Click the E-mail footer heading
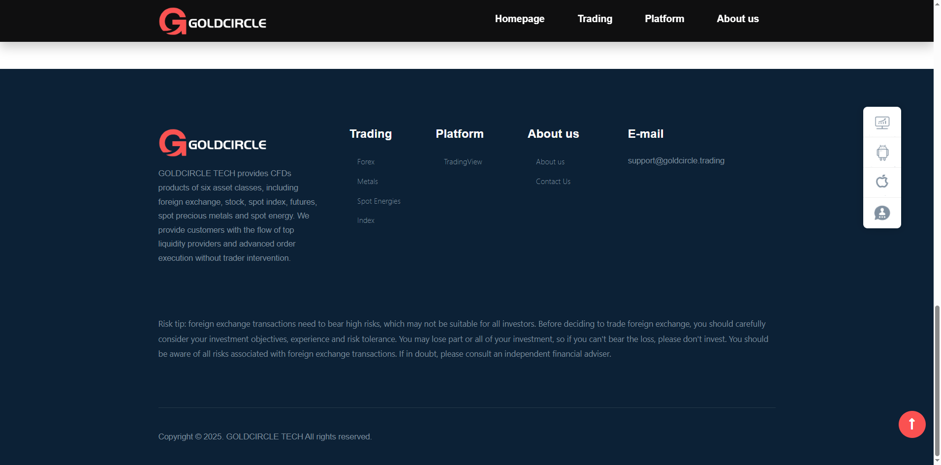 [646, 134]
